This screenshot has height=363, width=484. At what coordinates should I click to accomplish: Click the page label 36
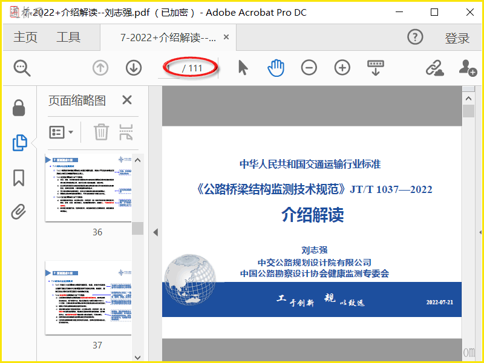[97, 232]
